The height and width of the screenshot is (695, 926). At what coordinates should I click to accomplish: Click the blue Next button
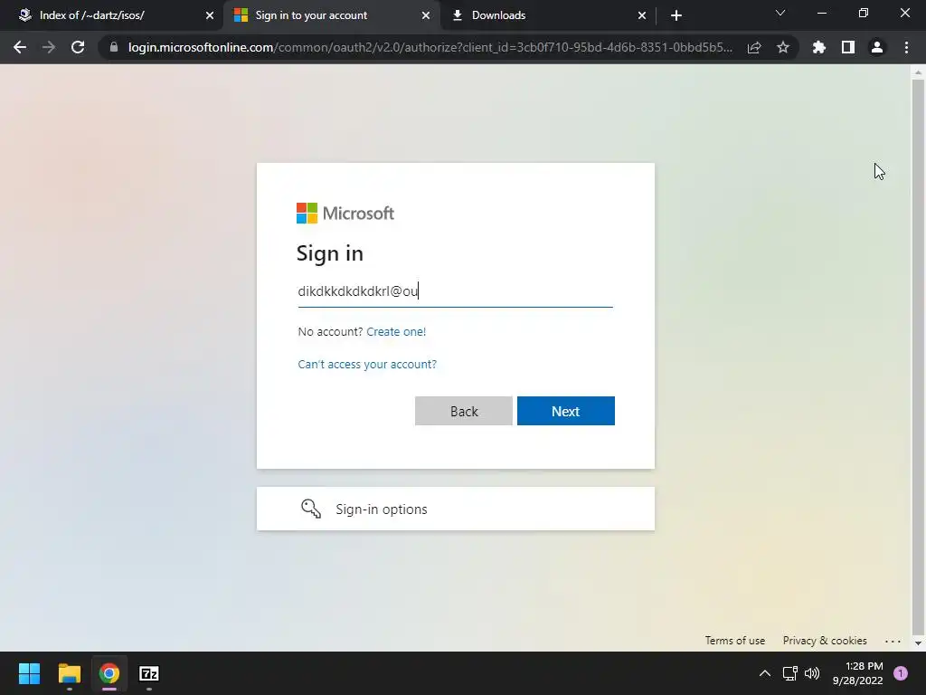coord(566,411)
